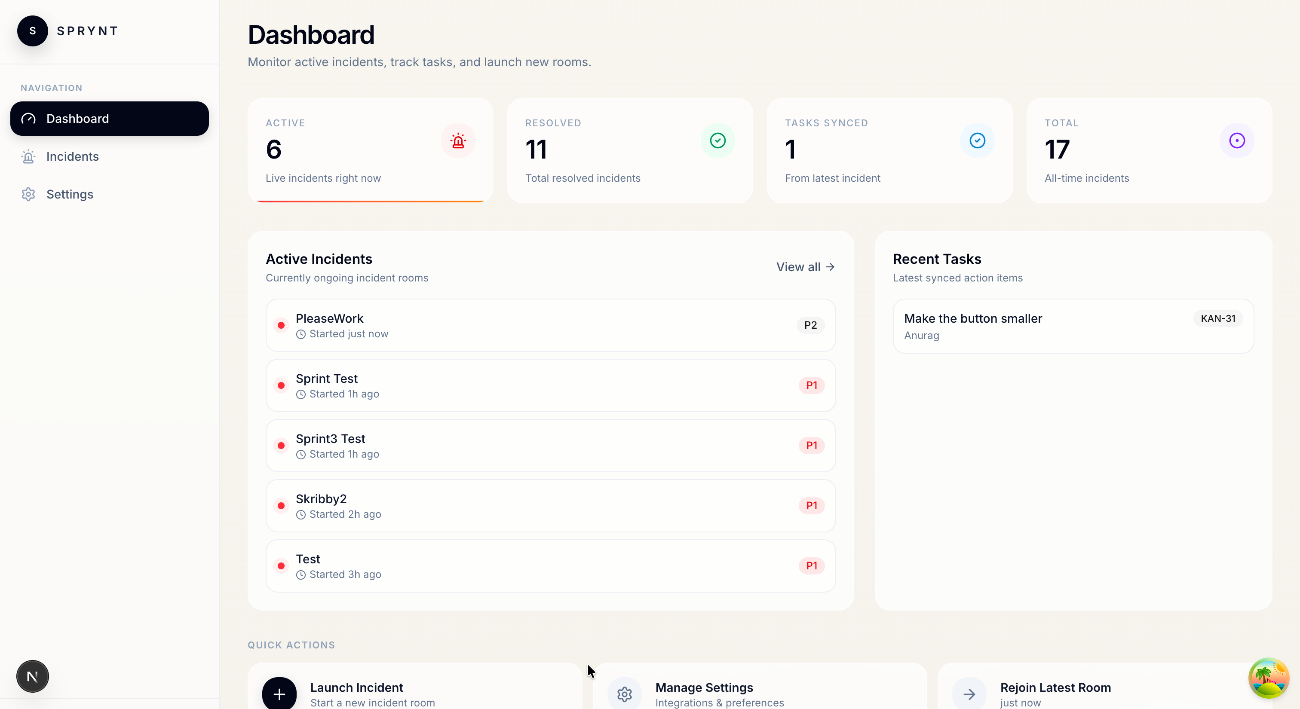Click the arrow icon for Rejoin Latest Room

[969, 694]
